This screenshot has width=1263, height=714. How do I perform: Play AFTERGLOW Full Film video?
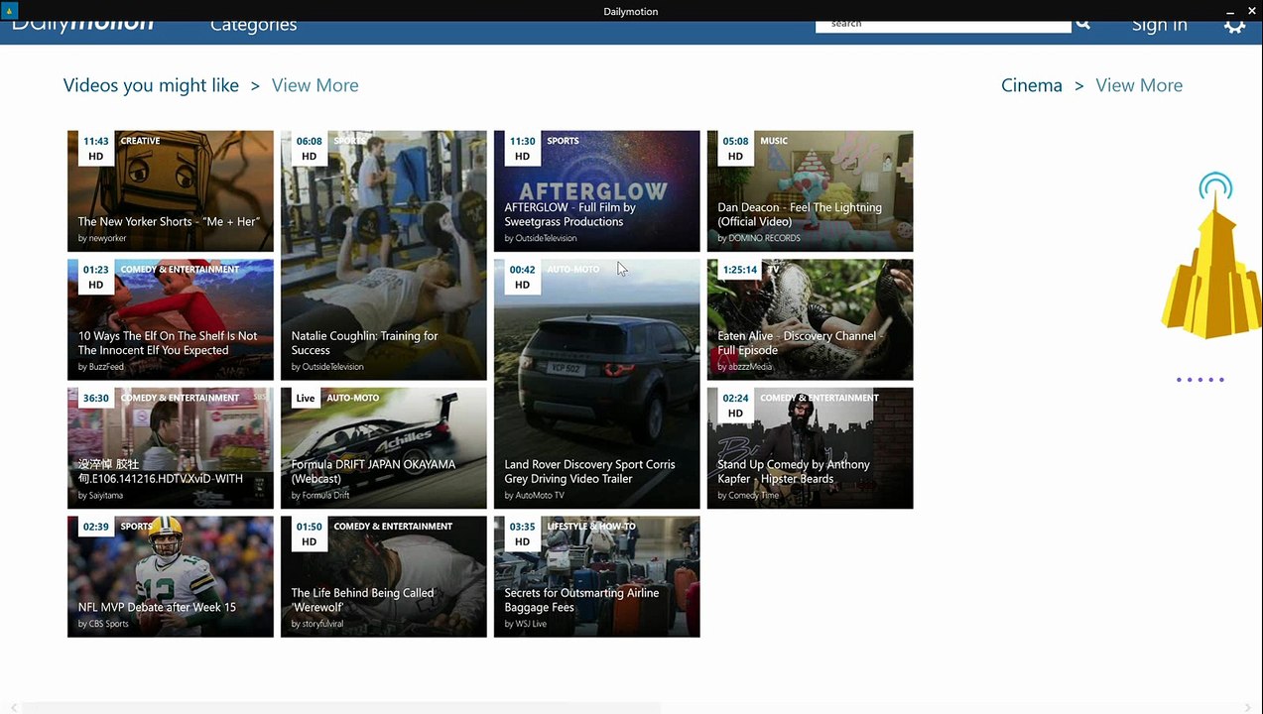(x=597, y=191)
